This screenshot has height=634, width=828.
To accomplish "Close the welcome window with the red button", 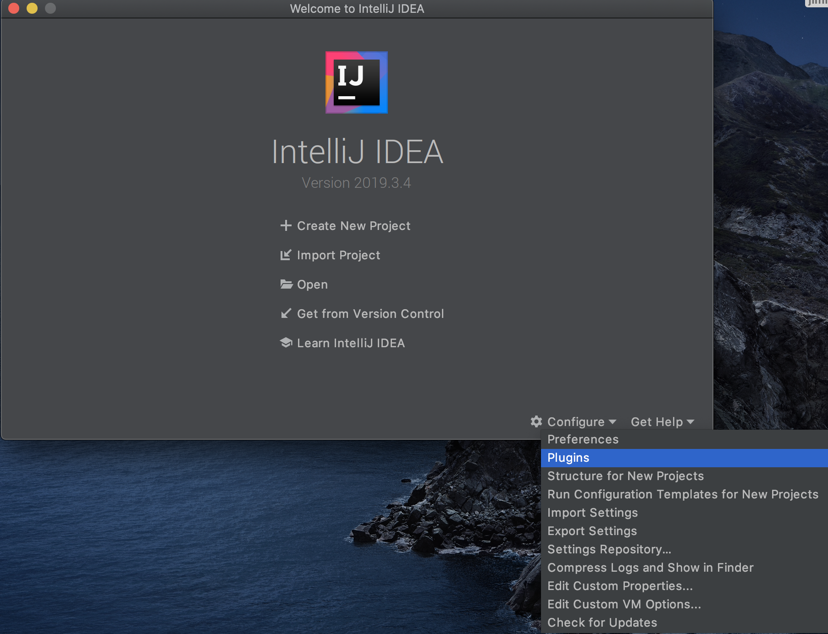I will pyautogui.click(x=14, y=8).
